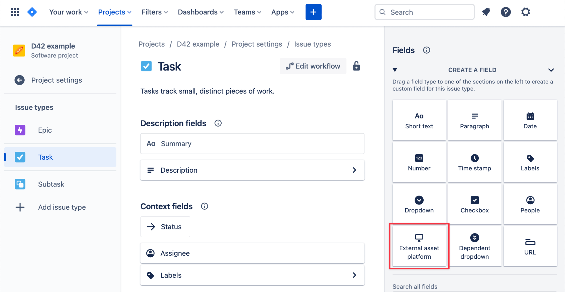Click info icon beside Description fields

coord(218,123)
